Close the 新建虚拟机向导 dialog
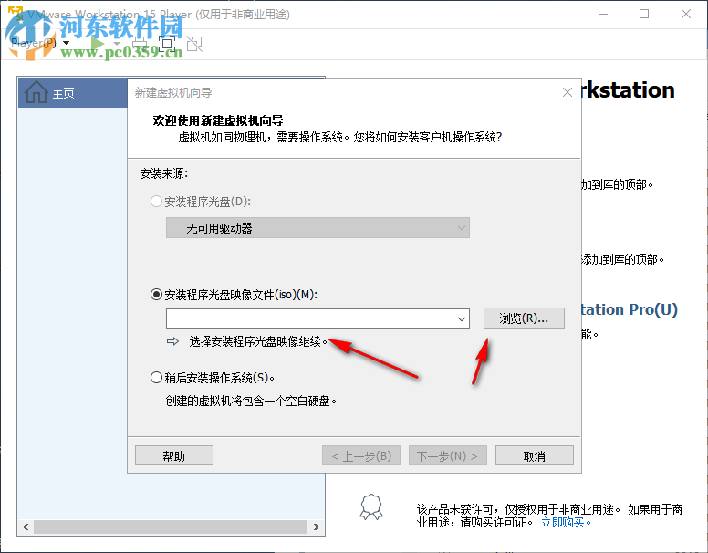This screenshot has width=708, height=553. pyautogui.click(x=567, y=92)
